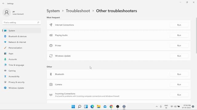Open the notification center badge
Image resolution: width=197 pixels, height=110 pixels.
(193, 107)
